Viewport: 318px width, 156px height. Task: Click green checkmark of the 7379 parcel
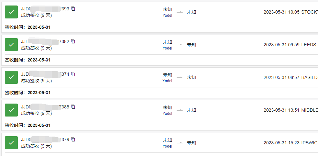pyautogui.click(x=11, y=143)
